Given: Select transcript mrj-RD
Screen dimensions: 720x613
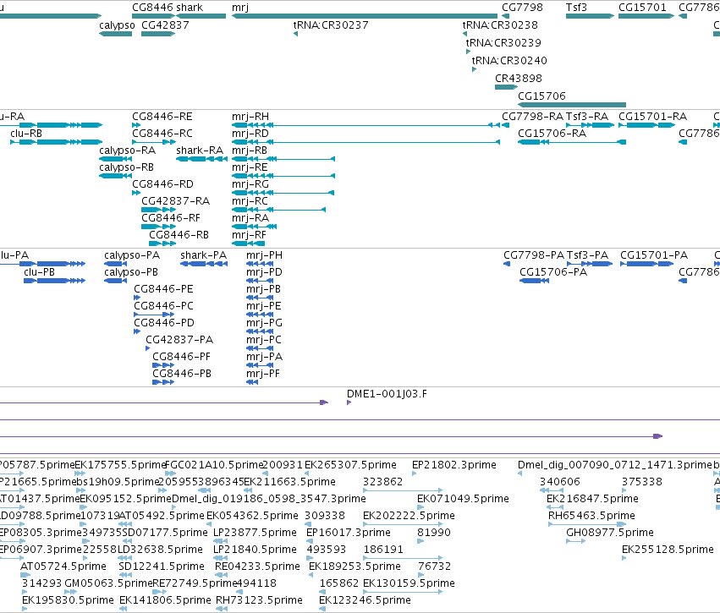Looking at the screenshot, I should (x=366, y=142).
